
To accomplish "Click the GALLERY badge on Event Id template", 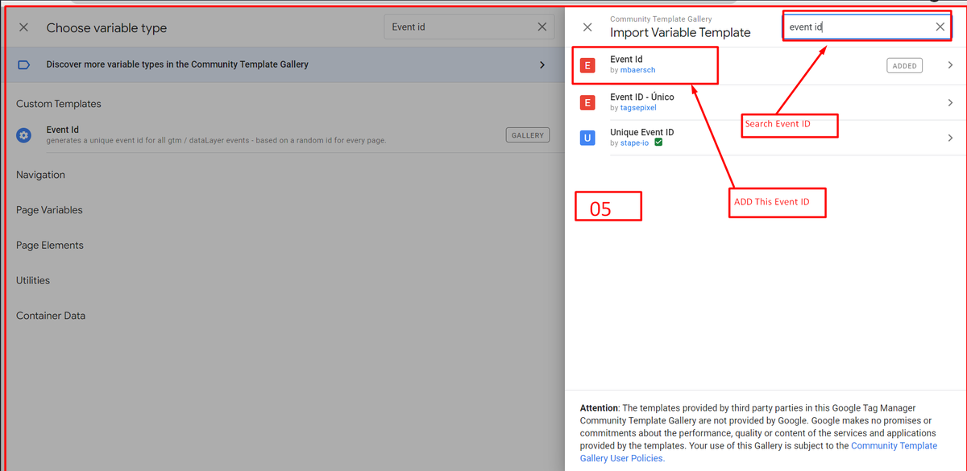I will [528, 135].
